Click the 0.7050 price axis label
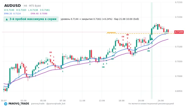The width and height of the screenshot is (190, 107). point(179,62)
